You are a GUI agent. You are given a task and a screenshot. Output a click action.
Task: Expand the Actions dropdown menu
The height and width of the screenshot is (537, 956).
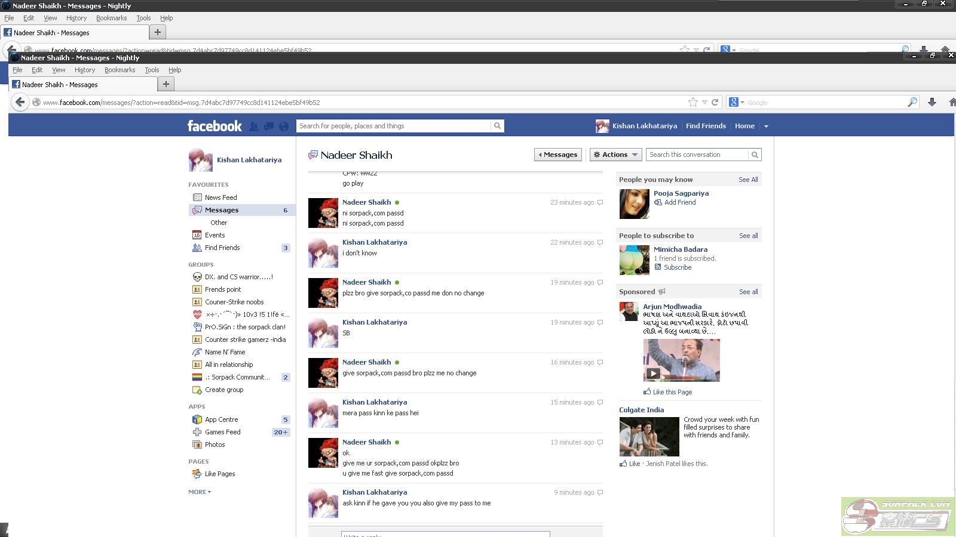tap(615, 155)
